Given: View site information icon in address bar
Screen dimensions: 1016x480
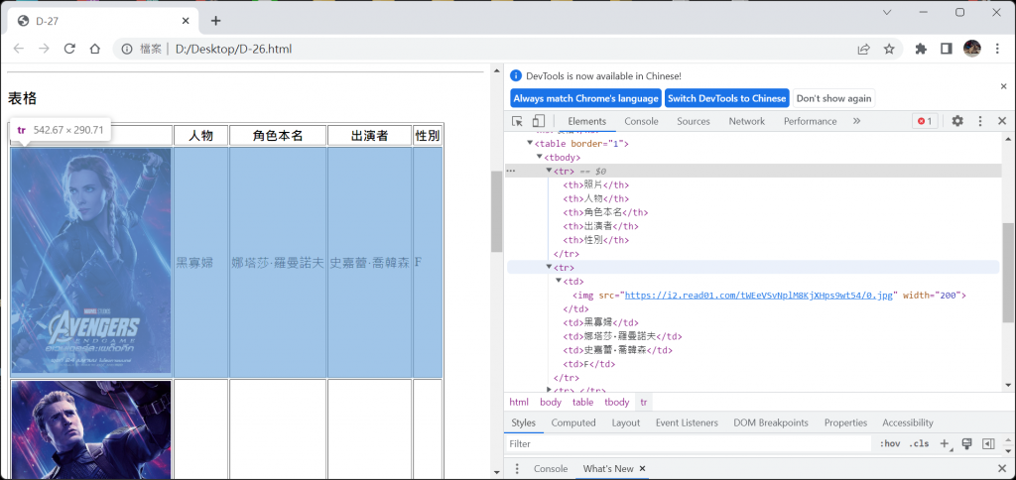Looking at the screenshot, I should [x=128, y=49].
